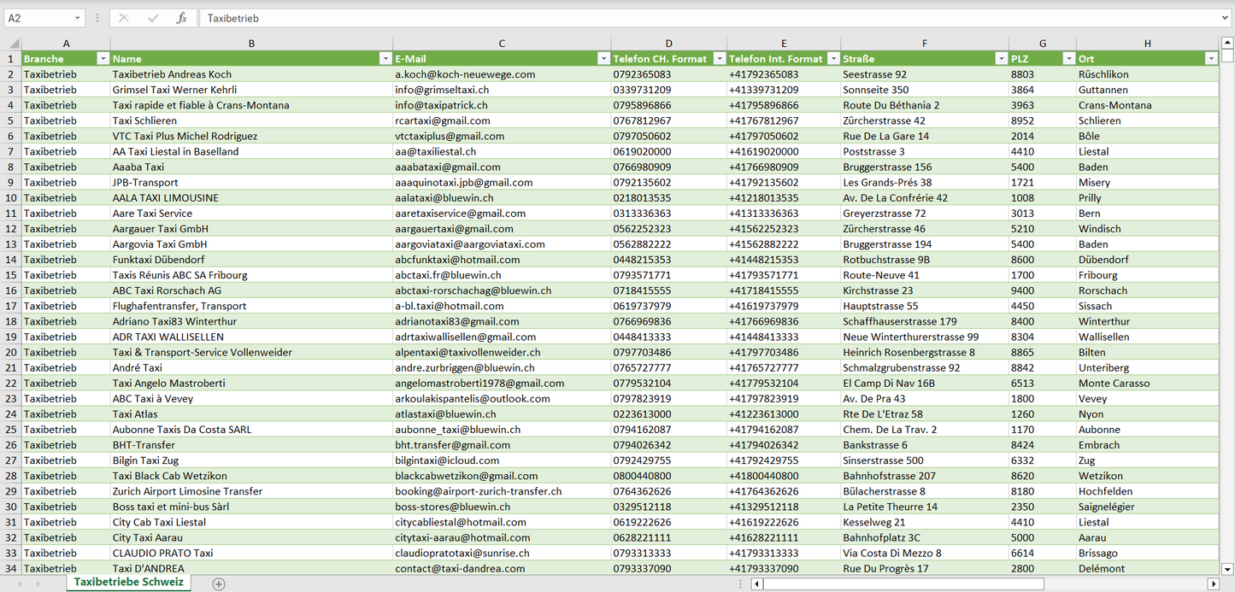The width and height of the screenshot is (1235, 592).
Task: Click the Cancel X icon in formula bar
Action: [124, 18]
